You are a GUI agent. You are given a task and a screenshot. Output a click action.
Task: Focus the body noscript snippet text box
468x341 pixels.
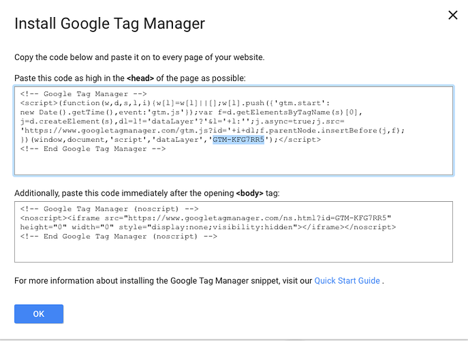(x=233, y=250)
